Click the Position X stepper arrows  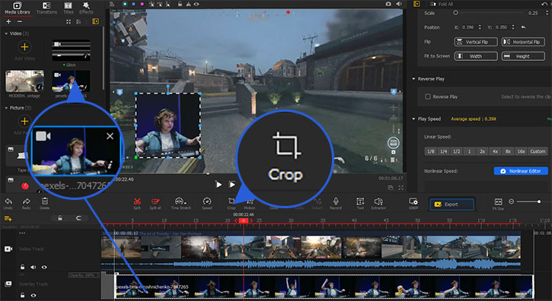tap(480, 27)
